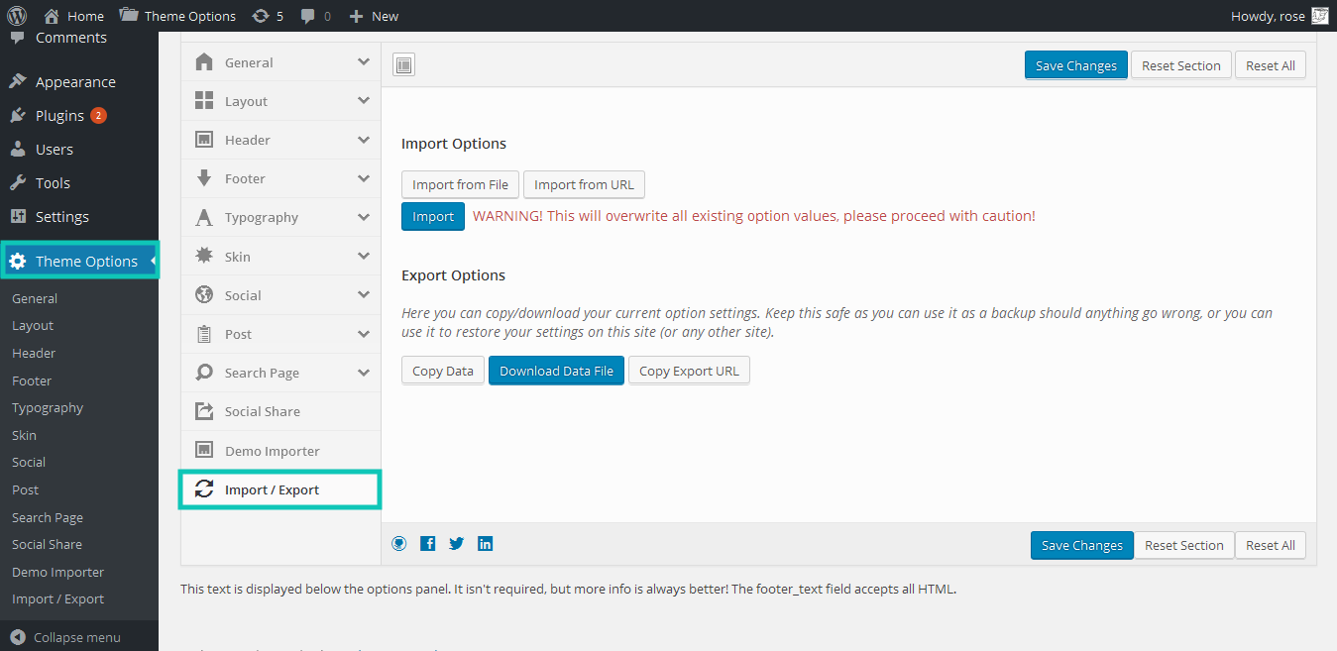Select Skin in the sidebar submenu

(x=24, y=435)
